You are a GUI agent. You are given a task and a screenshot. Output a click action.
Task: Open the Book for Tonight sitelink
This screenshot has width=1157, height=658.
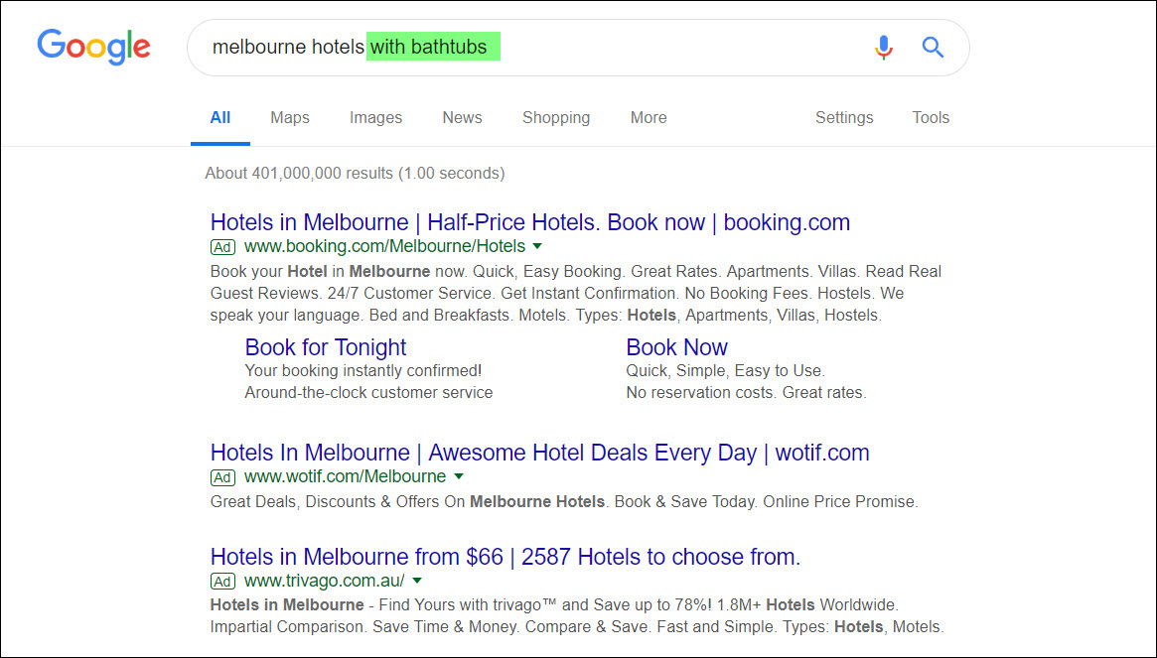326,347
